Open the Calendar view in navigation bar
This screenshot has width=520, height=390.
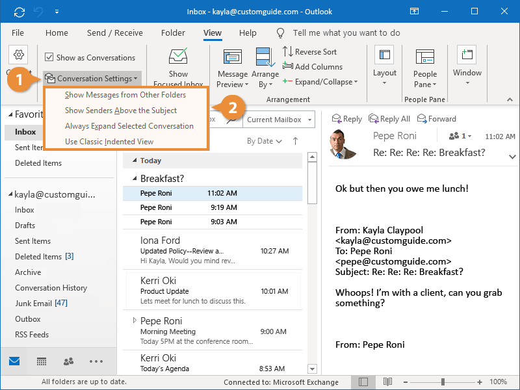[x=42, y=361]
